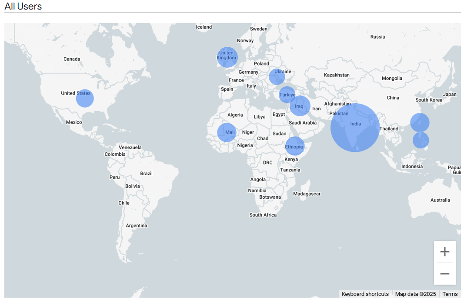
Task: Click the Argentina label
Action: tap(137, 226)
